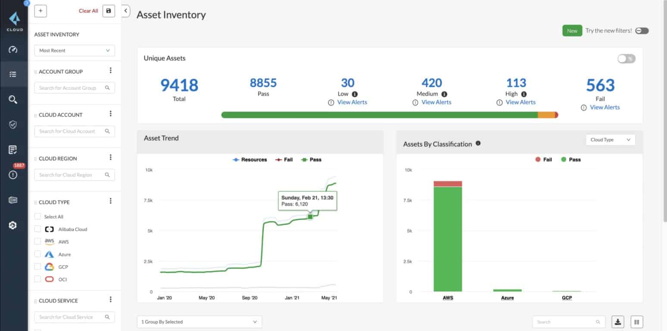Click the table Search field
This screenshot has width=667, height=331.
[x=569, y=322]
